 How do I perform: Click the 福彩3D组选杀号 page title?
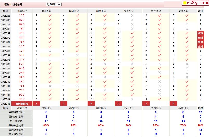pos(13,5)
